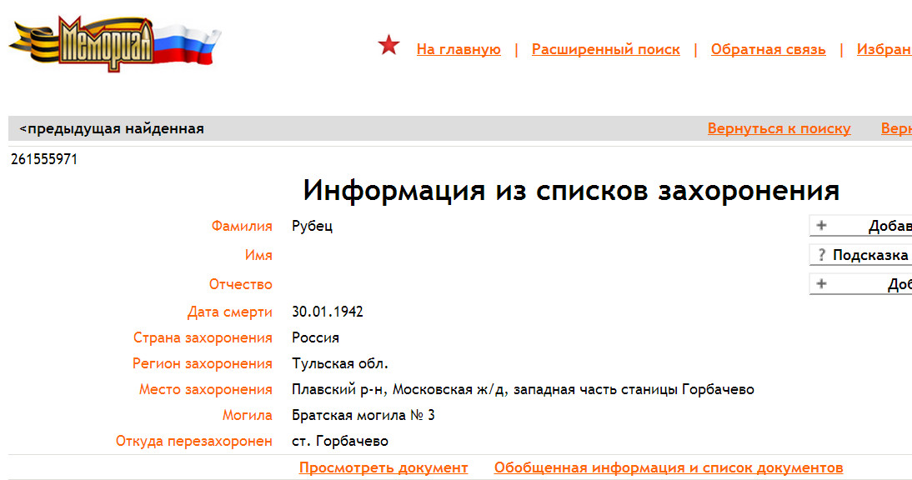
Task: Click Вернуться к поиску link
Action: [779, 128]
